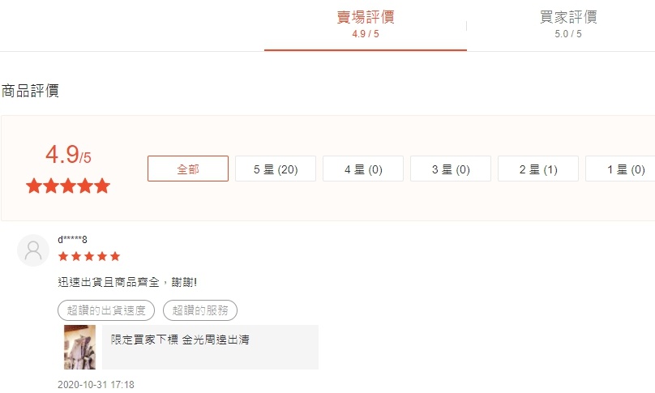Click the large overall rating stars

[68, 186]
